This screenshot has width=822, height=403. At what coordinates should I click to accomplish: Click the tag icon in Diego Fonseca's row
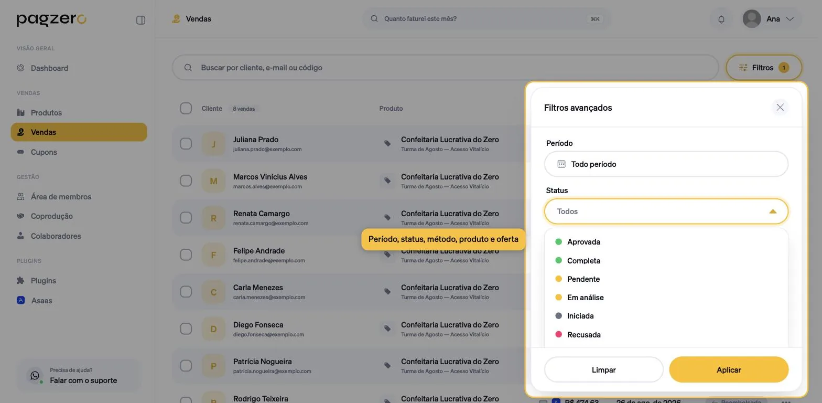[x=387, y=328]
